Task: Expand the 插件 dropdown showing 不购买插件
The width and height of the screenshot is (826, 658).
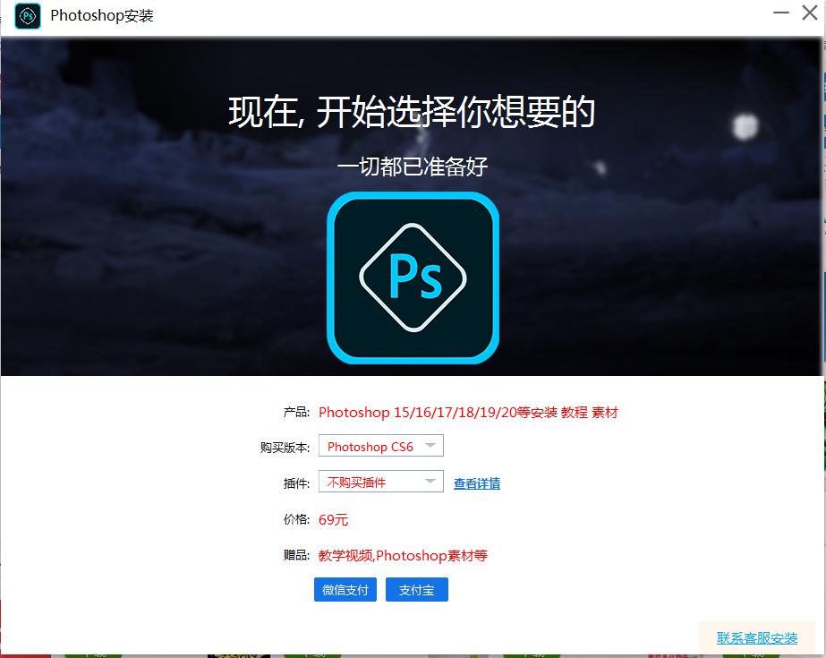Action: pyautogui.click(x=376, y=481)
